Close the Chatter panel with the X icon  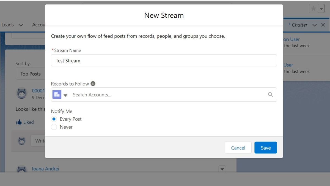coord(323,25)
